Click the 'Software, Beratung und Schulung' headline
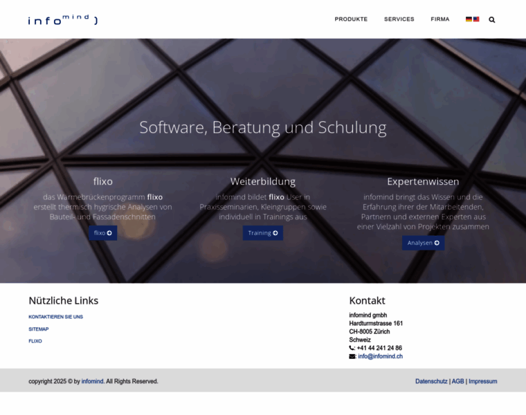The image size is (526, 415). [x=263, y=128]
